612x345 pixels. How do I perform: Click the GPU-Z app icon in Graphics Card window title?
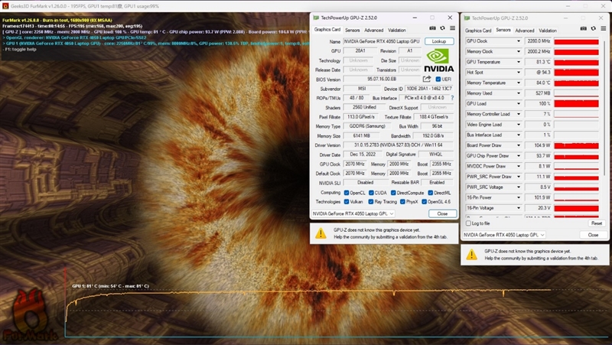(316, 18)
